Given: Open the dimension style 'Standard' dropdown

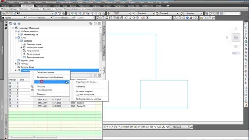Looking at the screenshot, I should (x=153, y=13).
